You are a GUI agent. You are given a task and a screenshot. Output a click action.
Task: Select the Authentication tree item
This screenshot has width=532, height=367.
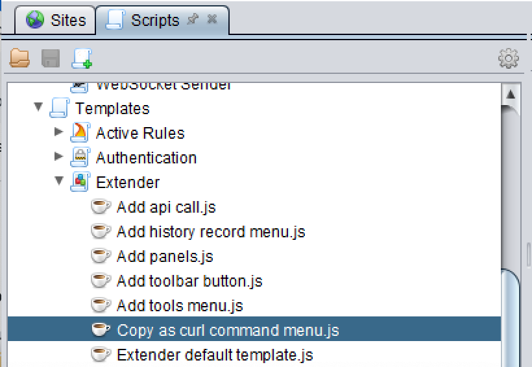(146, 158)
